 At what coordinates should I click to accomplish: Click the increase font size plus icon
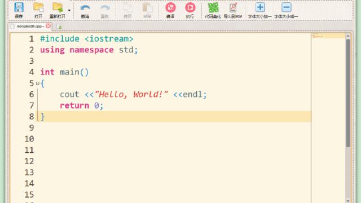click(x=260, y=7)
